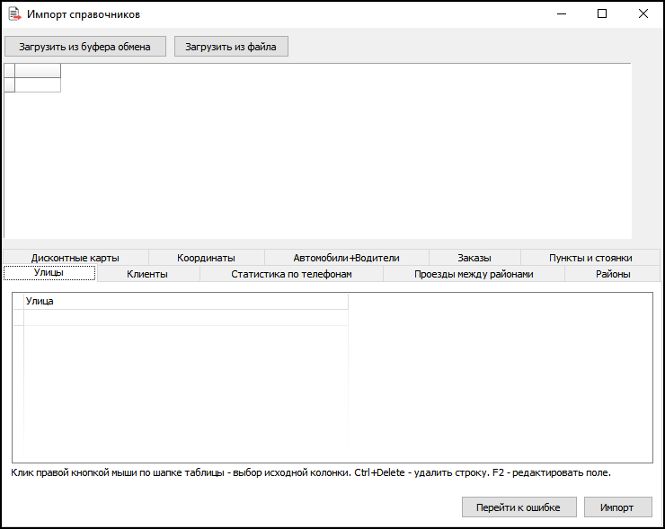Maximize the Импорт справочников window

click(x=602, y=14)
